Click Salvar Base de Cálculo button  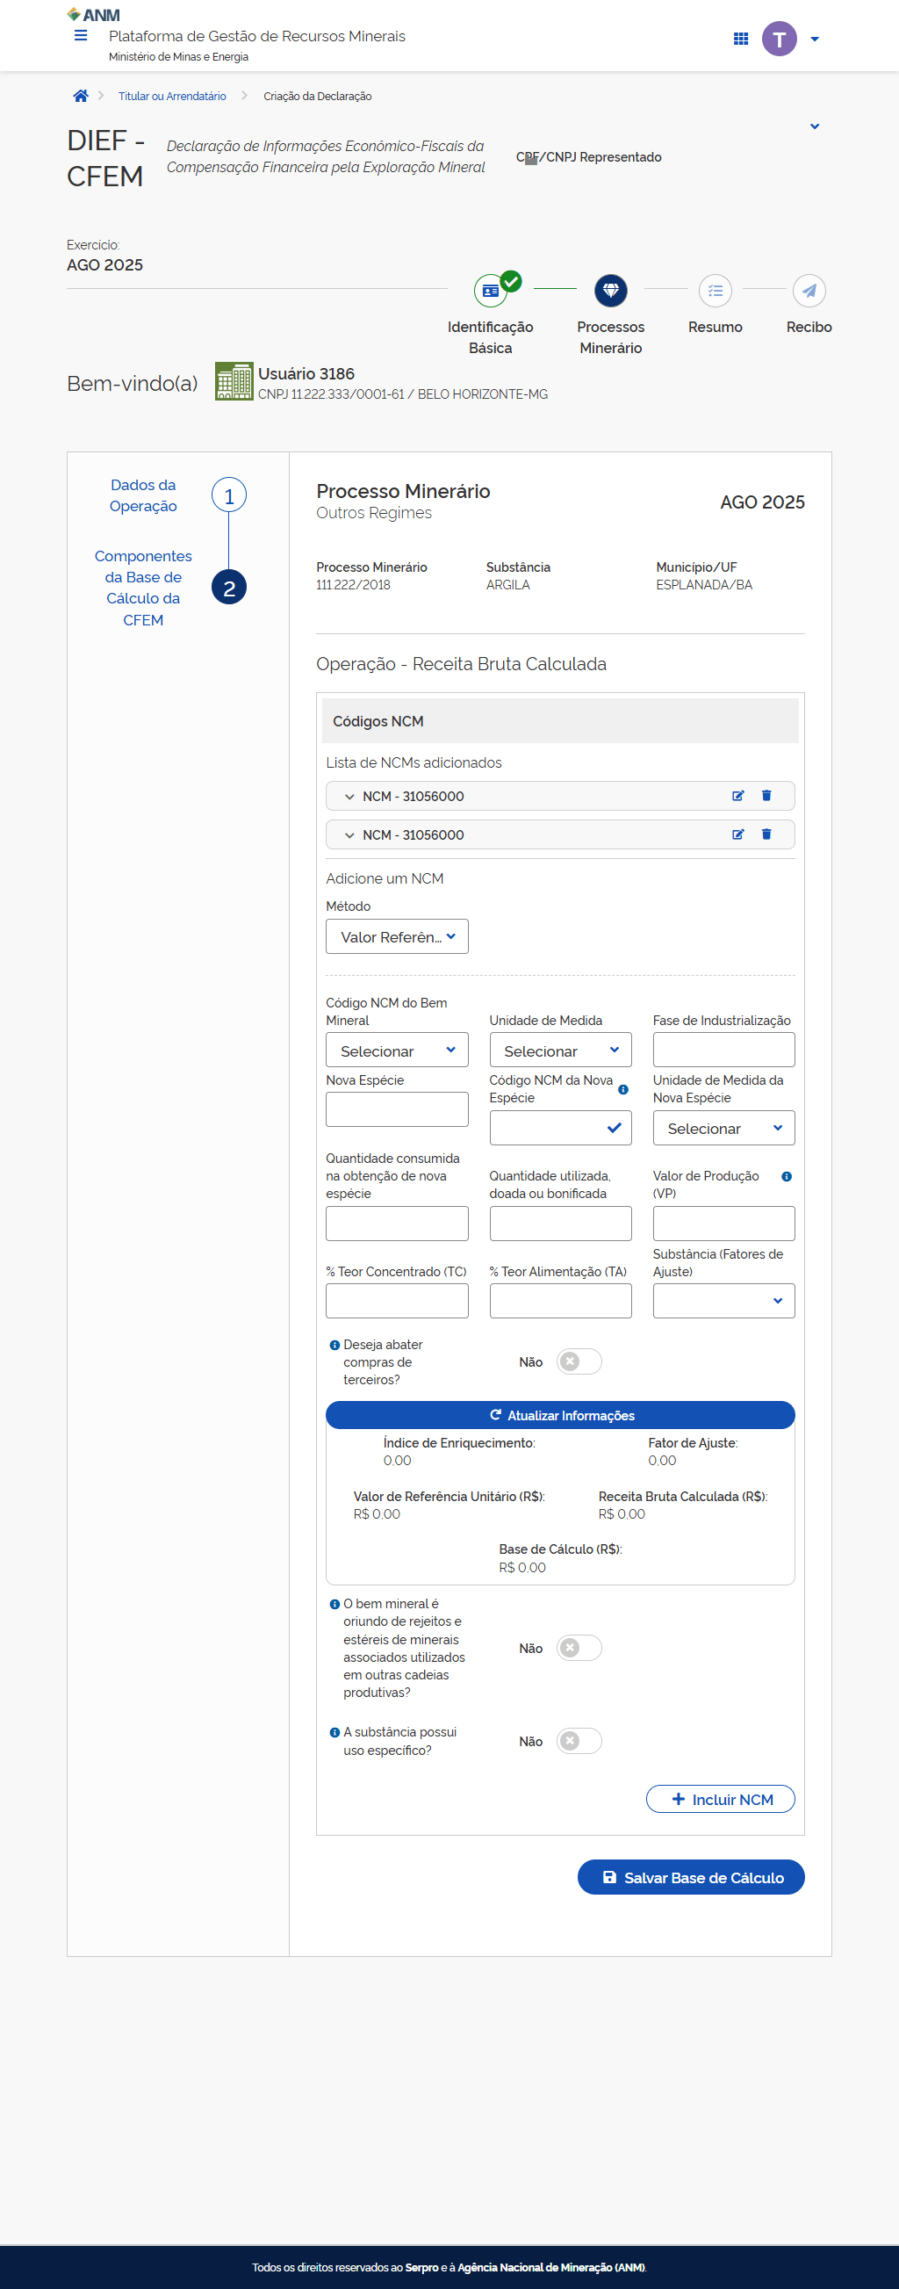pyautogui.click(x=690, y=1877)
